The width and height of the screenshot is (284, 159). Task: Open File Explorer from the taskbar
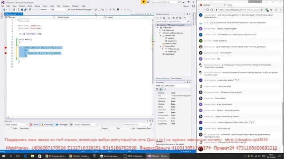tap(32, 156)
